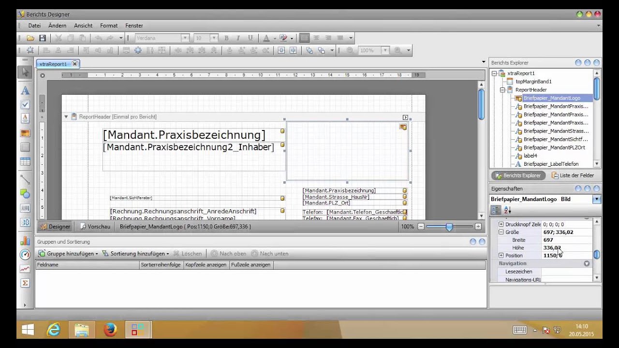619x348 pixels.
Task: Pick the Picture Box tool
Action: 25,133
